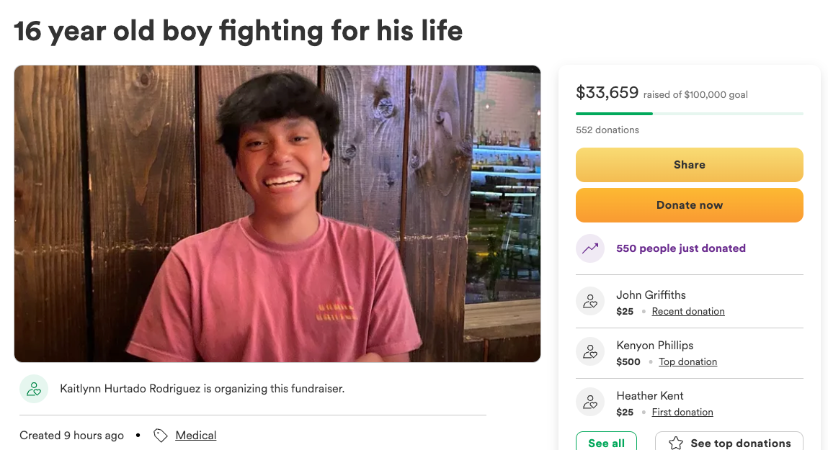The width and height of the screenshot is (828, 450).
Task: Select Kenyon Phillips' donor avatar icon
Action: 590,352
